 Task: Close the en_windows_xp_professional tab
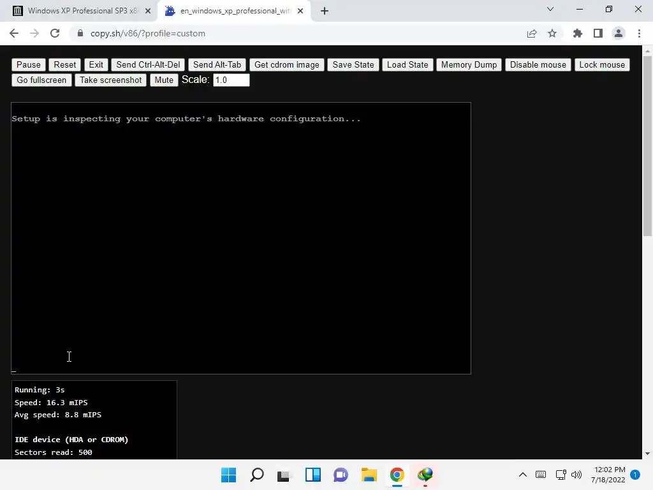click(300, 11)
